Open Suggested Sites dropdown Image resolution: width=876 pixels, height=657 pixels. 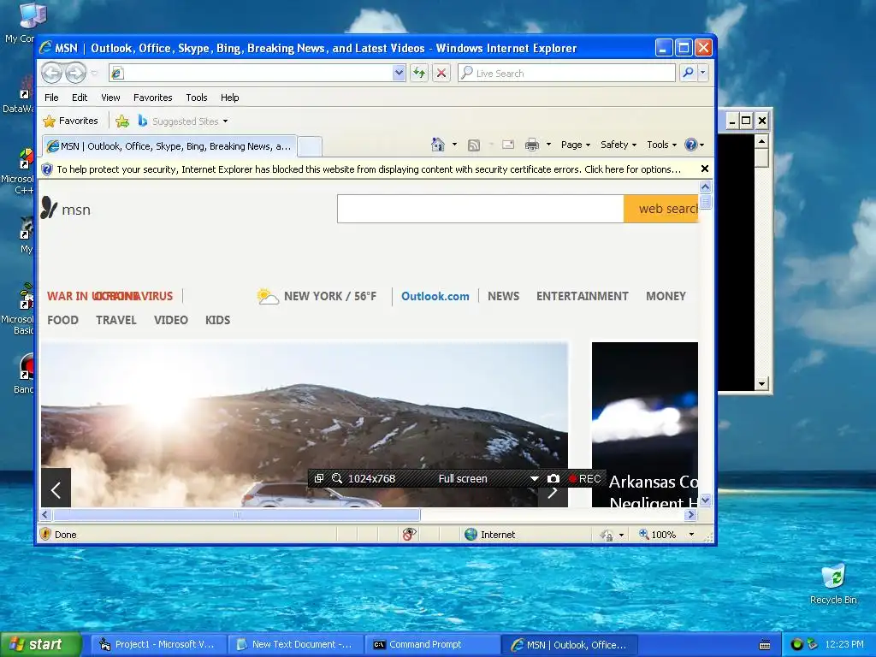point(183,121)
